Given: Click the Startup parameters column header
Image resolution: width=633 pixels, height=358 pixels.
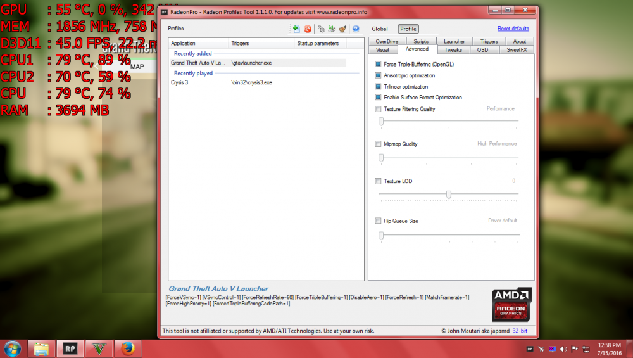Looking at the screenshot, I should click(320, 43).
